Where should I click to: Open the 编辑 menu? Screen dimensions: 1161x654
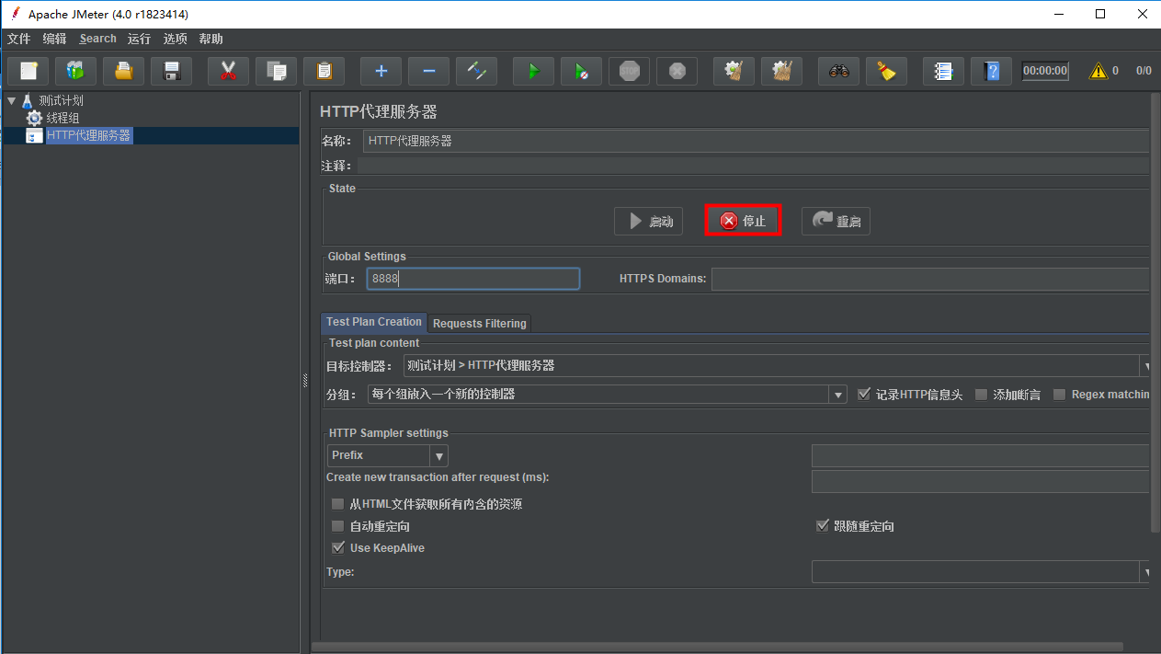55,39
